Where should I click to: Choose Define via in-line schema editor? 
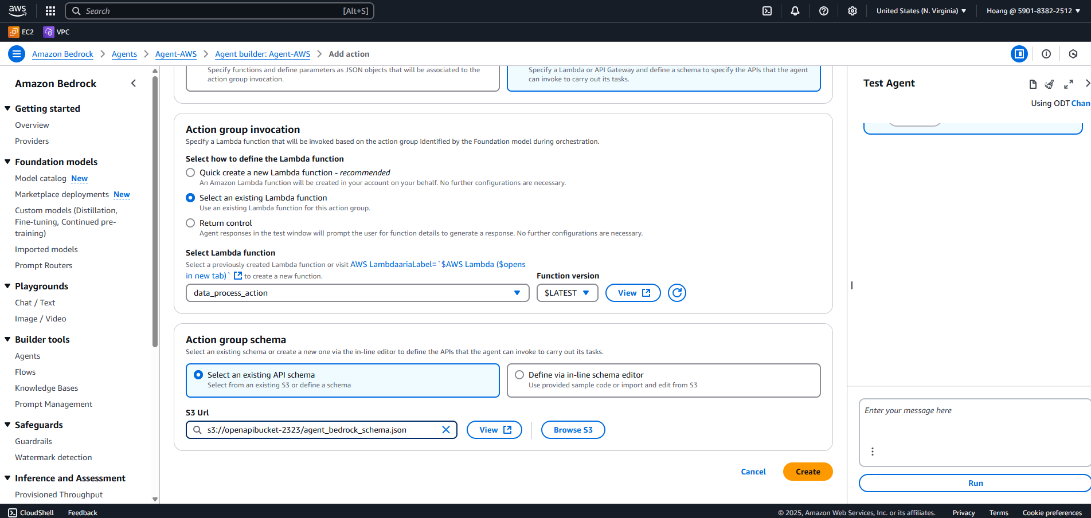pos(664,380)
